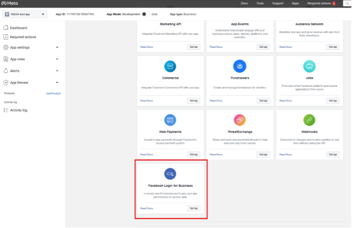Open Support in the top navigation
352x228 pixels.
pyautogui.click(x=278, y=3)
